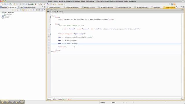Switch to the Safari preview tab
Screen dimensions: 185x104
54,99
